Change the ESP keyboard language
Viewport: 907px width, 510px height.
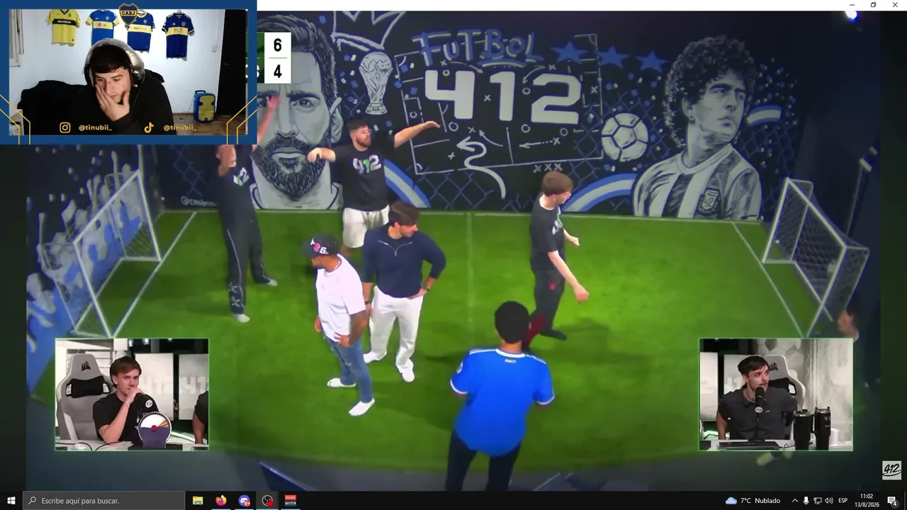point(843,501)
